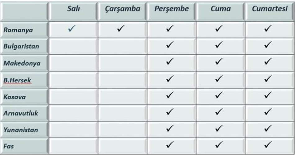295x155 pixels.
Task: Select the Cuma column header
Action: [x=220, y=9]
